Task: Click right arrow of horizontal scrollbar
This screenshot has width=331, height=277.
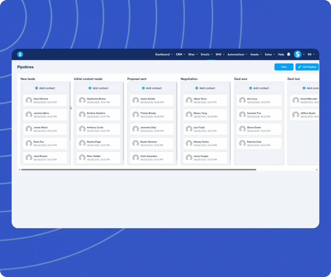Action: pyautogui.click(x=317, y=169)
